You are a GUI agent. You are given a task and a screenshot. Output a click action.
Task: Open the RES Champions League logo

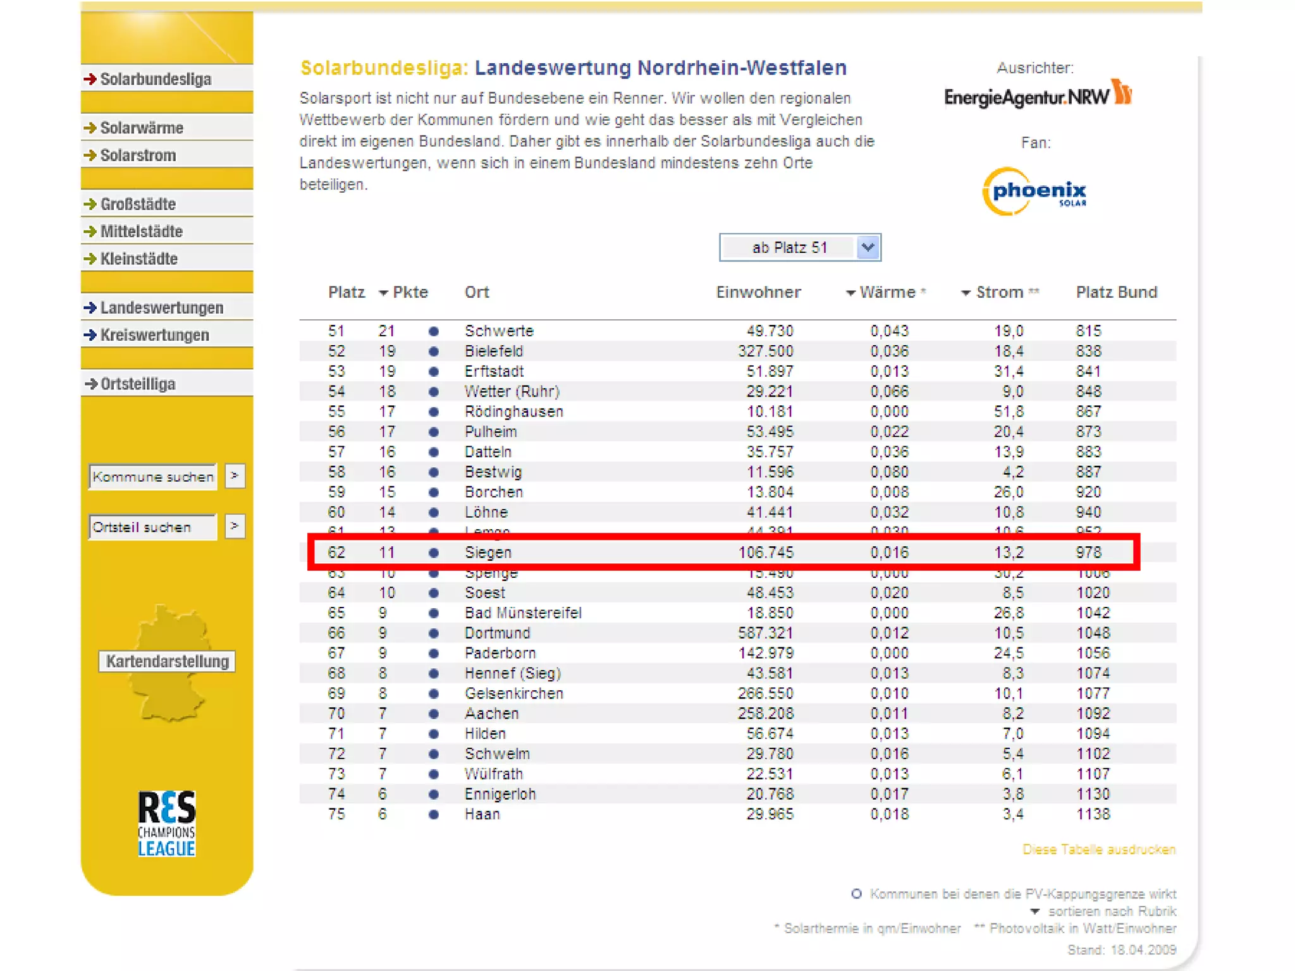pos(167,823)
